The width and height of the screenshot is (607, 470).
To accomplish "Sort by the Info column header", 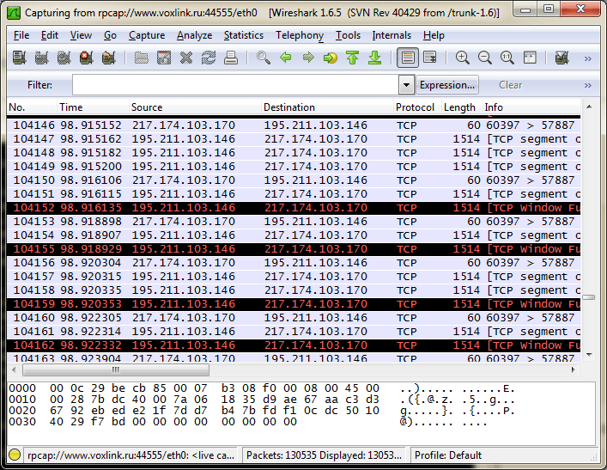I will (531, 107).
